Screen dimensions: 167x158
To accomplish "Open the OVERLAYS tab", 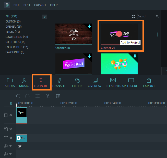I will click(x=96, y=83).
